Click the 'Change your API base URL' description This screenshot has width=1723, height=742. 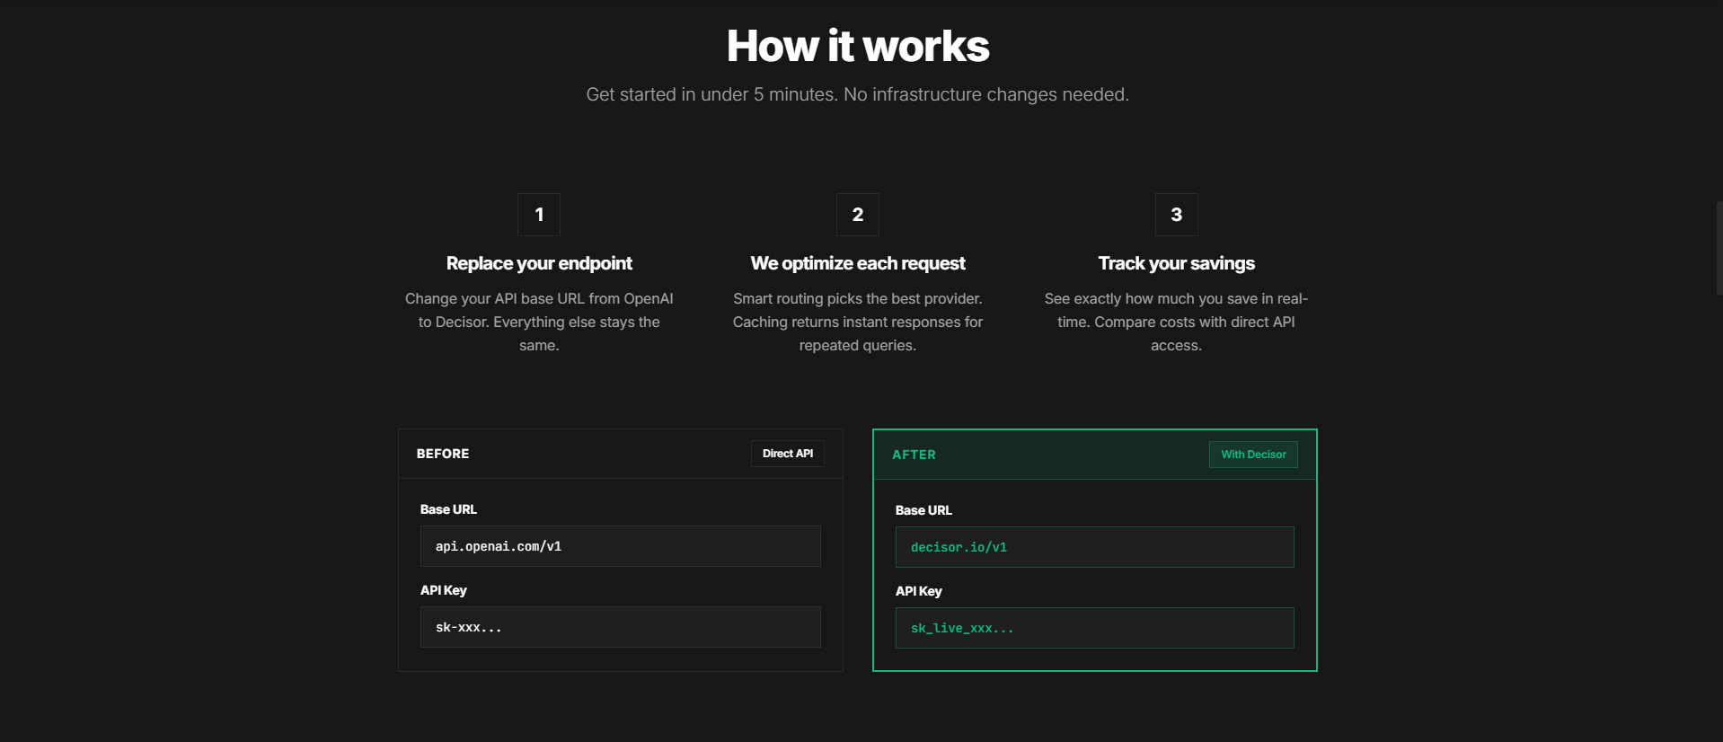539,322
